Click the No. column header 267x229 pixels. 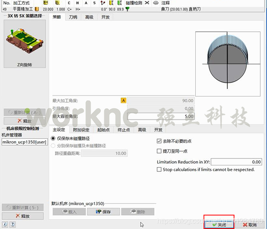point(7,3)
